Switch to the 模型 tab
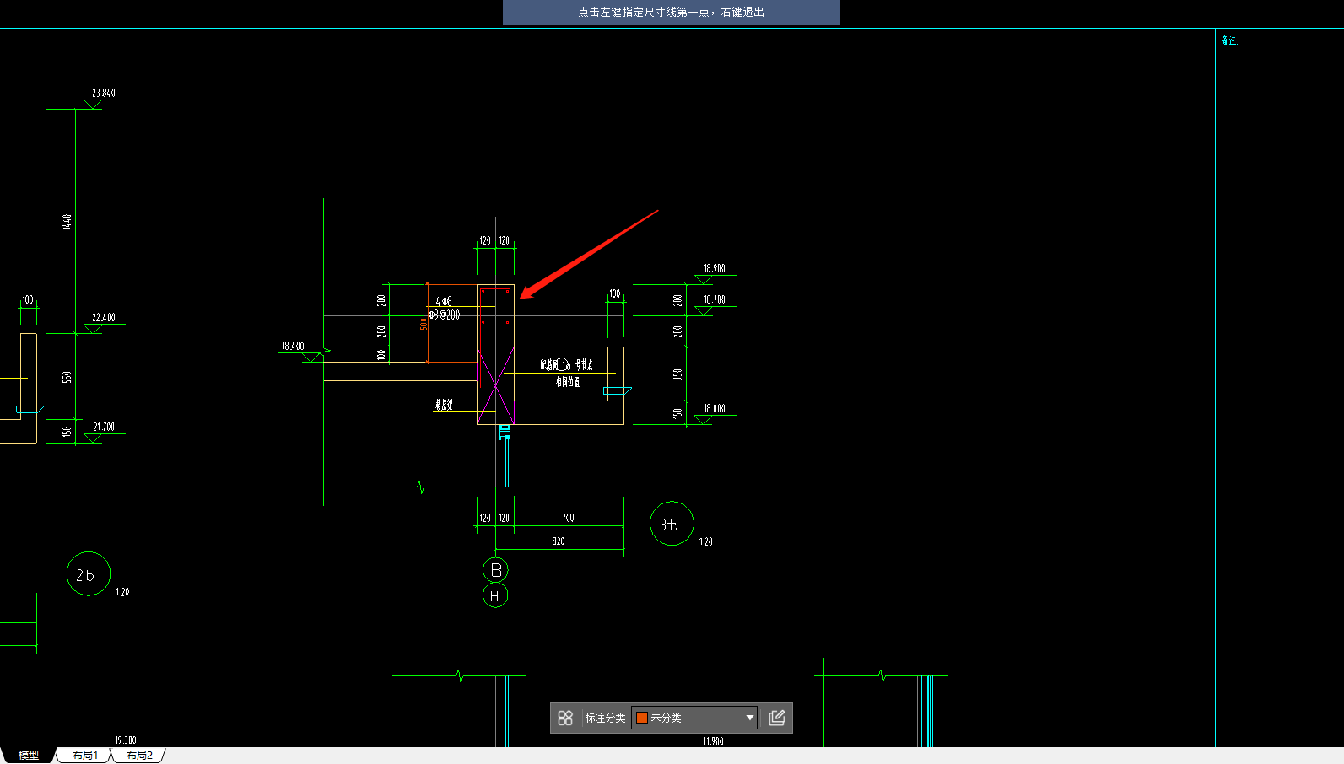The width and height of the screenshot is (1344, 764). [29, 756]
